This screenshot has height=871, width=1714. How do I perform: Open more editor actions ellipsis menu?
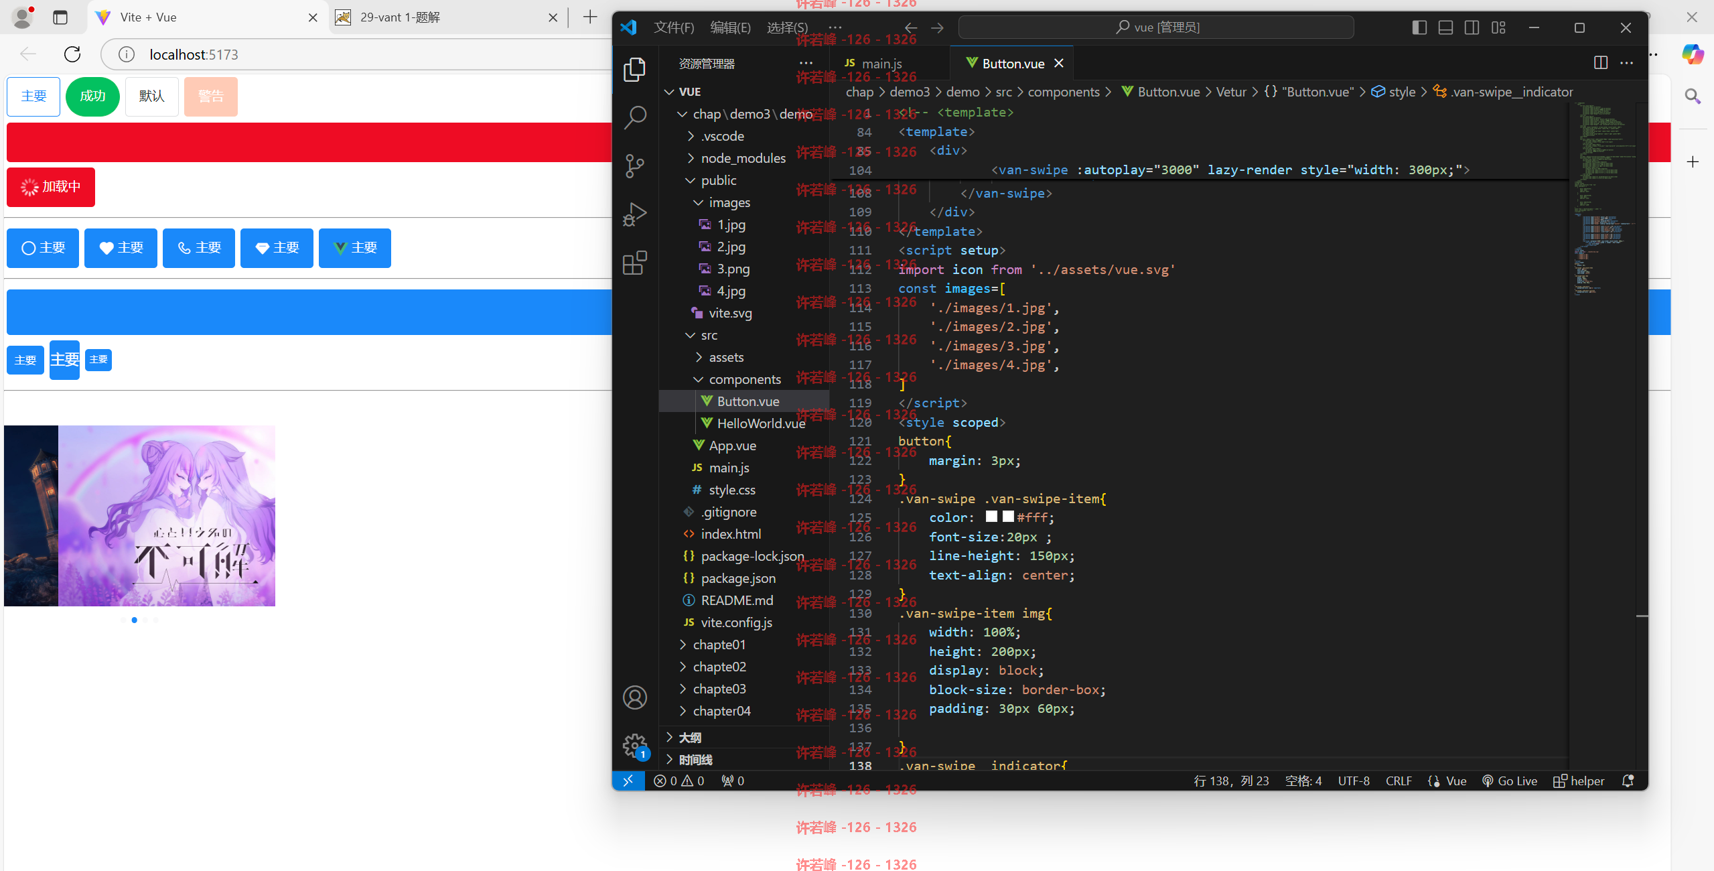(1626, 62)
